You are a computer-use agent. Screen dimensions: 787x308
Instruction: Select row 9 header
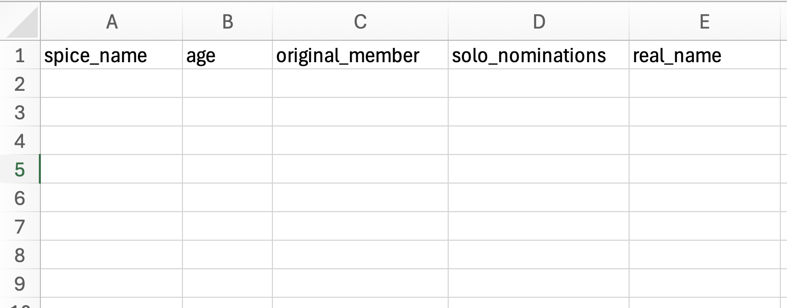(20, 284)
